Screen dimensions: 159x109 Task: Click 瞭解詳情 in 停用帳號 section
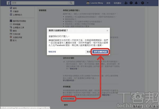pos(106,95)
